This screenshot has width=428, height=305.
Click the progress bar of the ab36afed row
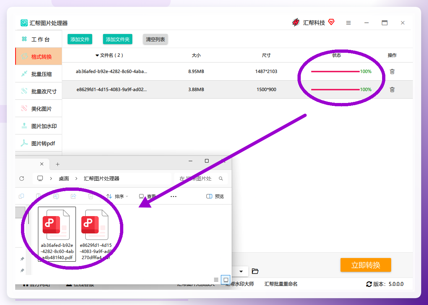point(335,72)
